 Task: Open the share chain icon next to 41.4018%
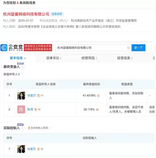98,96
